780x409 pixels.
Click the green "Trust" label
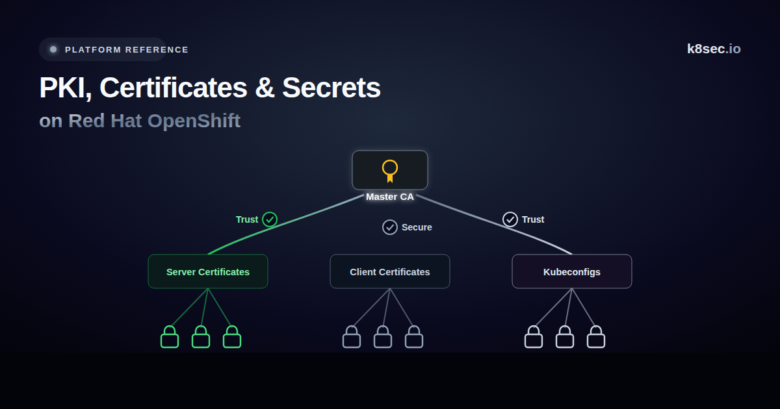pyautogui.click(x=247, y=219)
